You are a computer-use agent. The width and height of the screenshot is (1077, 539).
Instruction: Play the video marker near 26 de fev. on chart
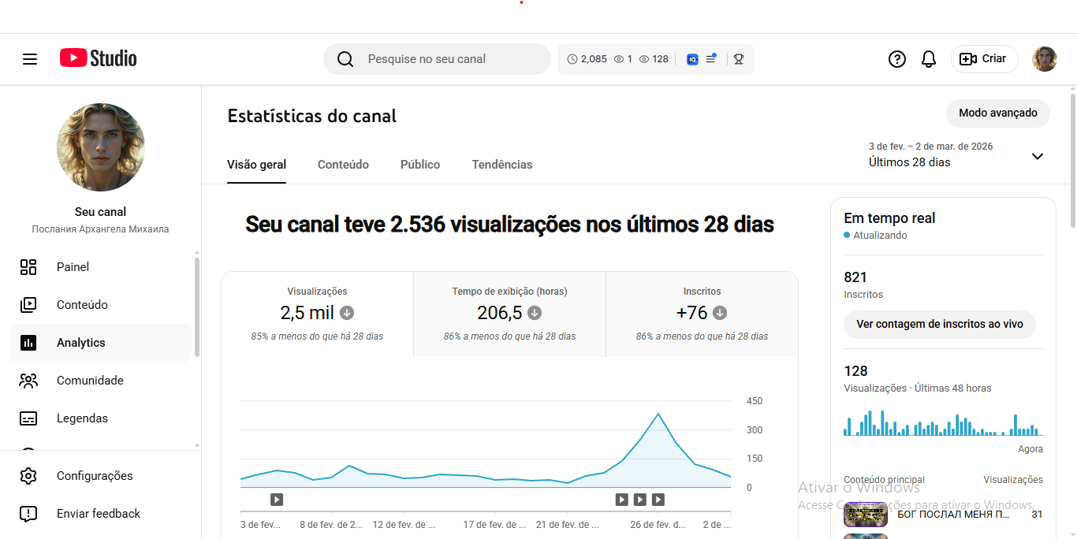pos(658,499)
